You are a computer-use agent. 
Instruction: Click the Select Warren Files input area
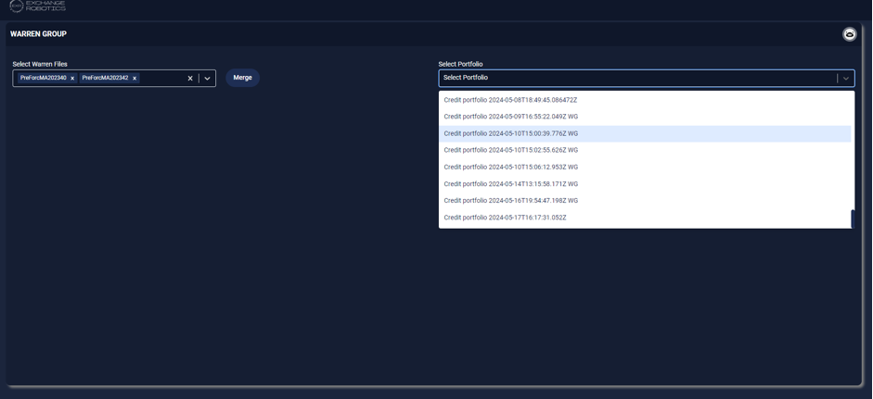pyautogui.click(x=162, y=79)
